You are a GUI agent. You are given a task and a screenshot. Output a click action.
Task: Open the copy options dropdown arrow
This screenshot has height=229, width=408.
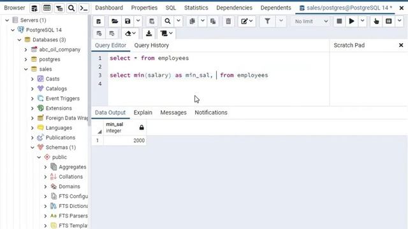[203, 21]
